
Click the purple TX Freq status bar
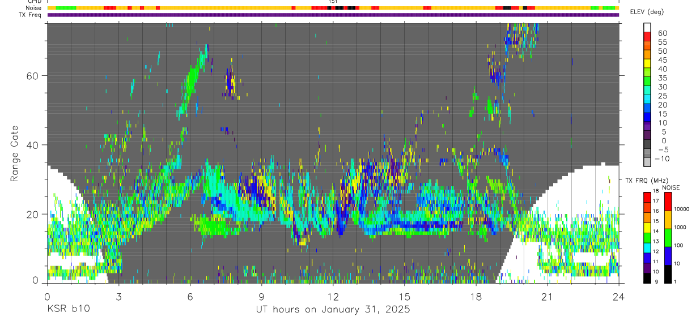coord(333,15)
